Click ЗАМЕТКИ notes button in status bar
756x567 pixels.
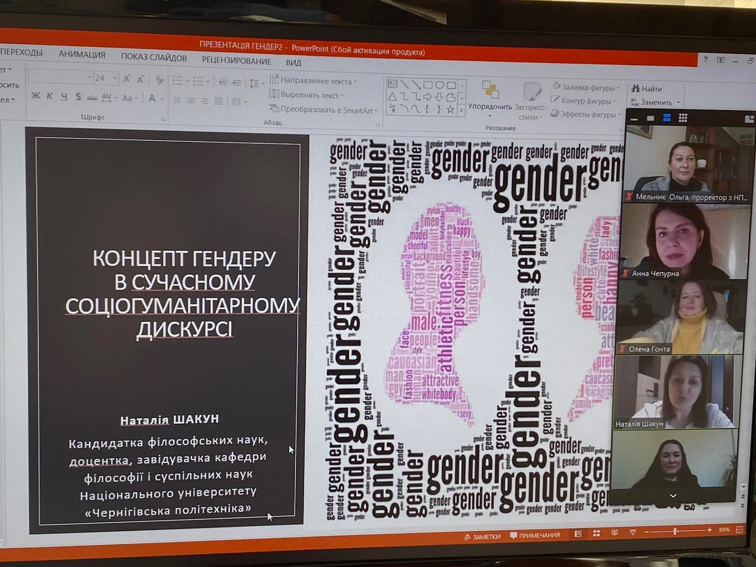tap(482, 536)
